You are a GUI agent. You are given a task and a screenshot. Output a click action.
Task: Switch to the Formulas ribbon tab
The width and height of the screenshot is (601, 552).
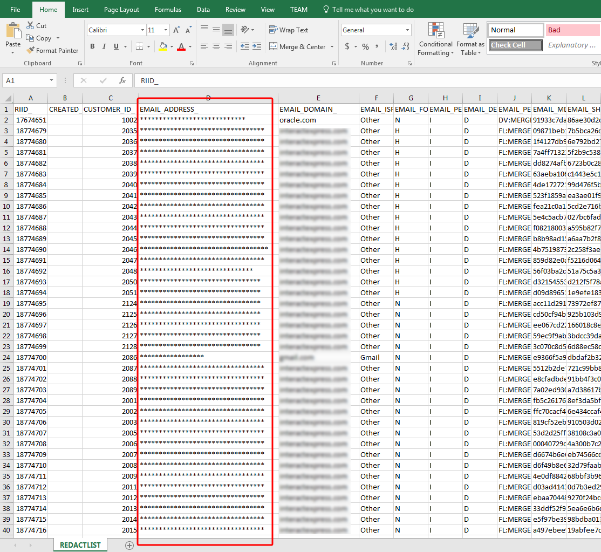click(x=168, y=9)
